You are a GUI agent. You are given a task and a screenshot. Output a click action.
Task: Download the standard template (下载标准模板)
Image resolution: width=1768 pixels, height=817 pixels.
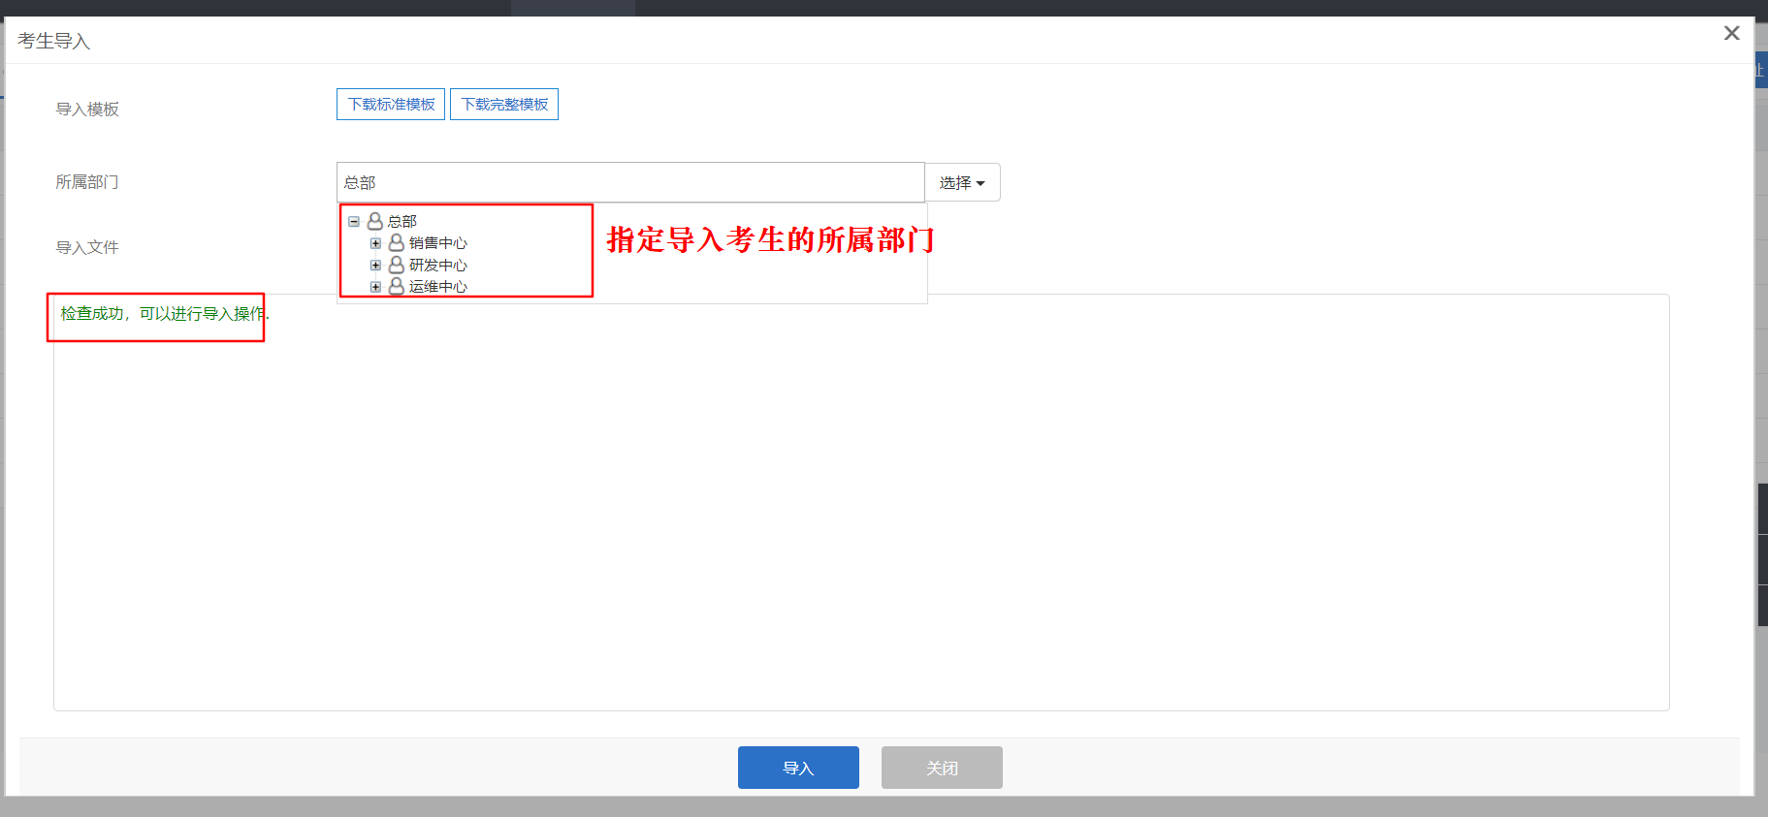tap(391, 105)
